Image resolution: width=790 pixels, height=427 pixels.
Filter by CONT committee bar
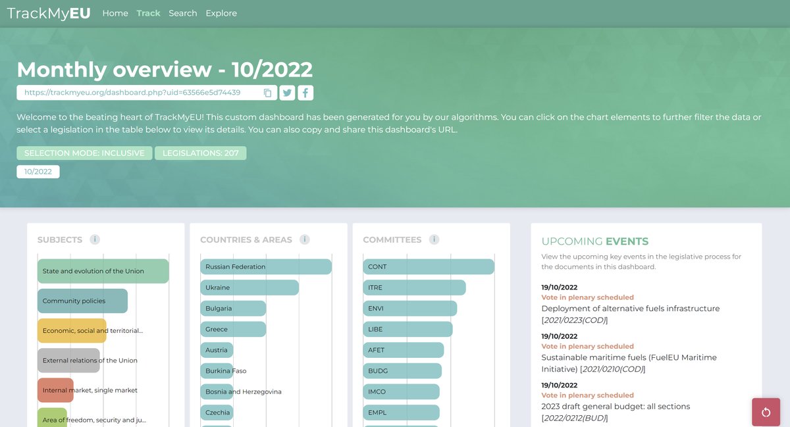tap(429, 266)
